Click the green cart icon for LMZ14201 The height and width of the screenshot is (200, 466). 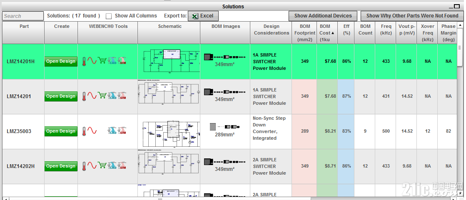click(102, 96)
